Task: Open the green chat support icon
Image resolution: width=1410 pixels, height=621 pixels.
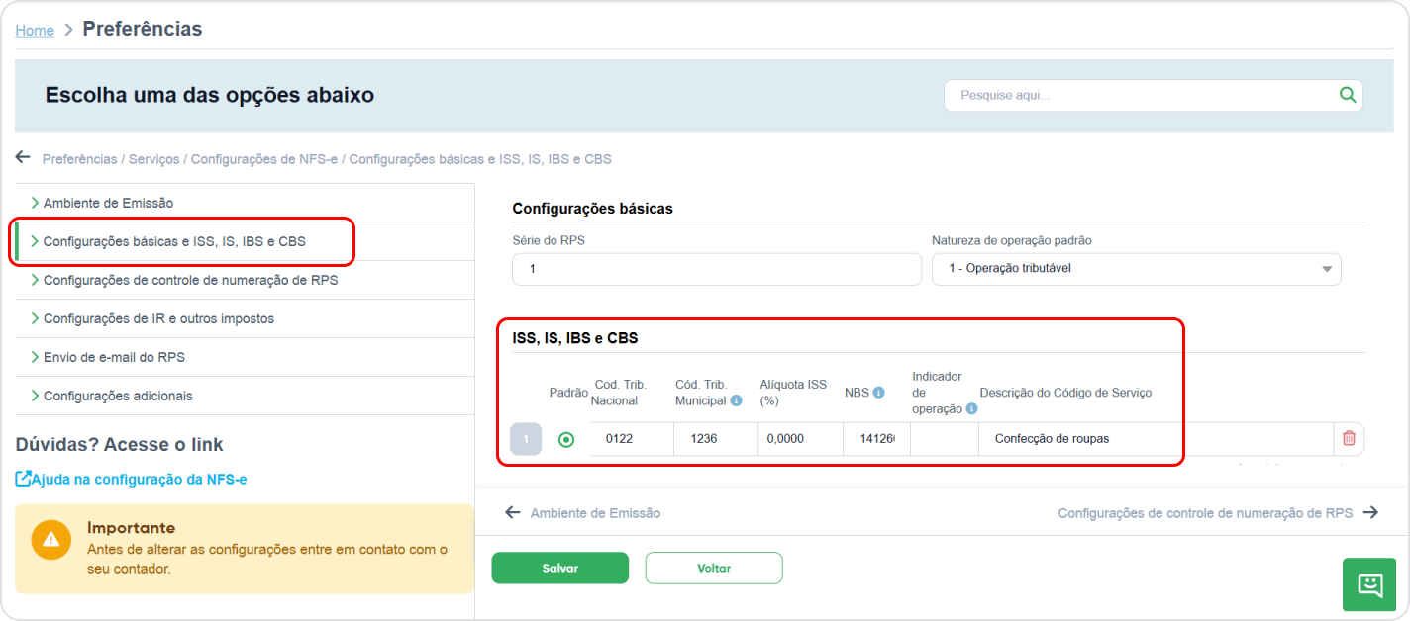Action: pos(1369,584)
